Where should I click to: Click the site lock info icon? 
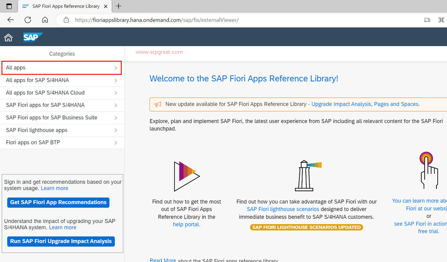point(66,20)
